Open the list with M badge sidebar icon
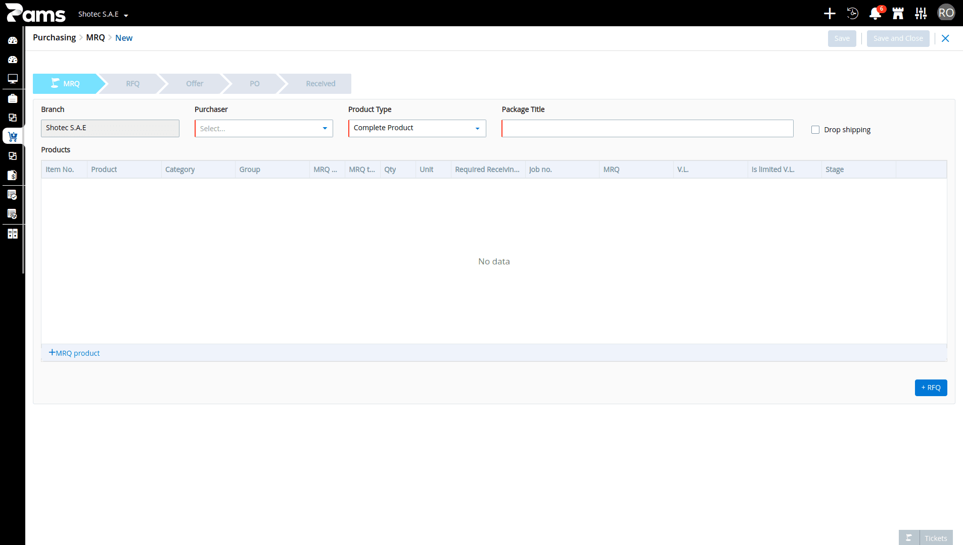Viewport: 963px width, 545px height. click(13, 214)
